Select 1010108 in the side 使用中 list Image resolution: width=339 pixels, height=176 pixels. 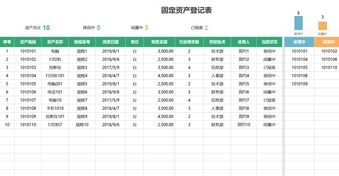pyautogui.click(x=299, y=76)
